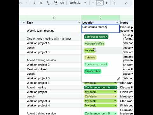Select the Manager's office option
The image size is (153, 115).
(x=94, y=44)
